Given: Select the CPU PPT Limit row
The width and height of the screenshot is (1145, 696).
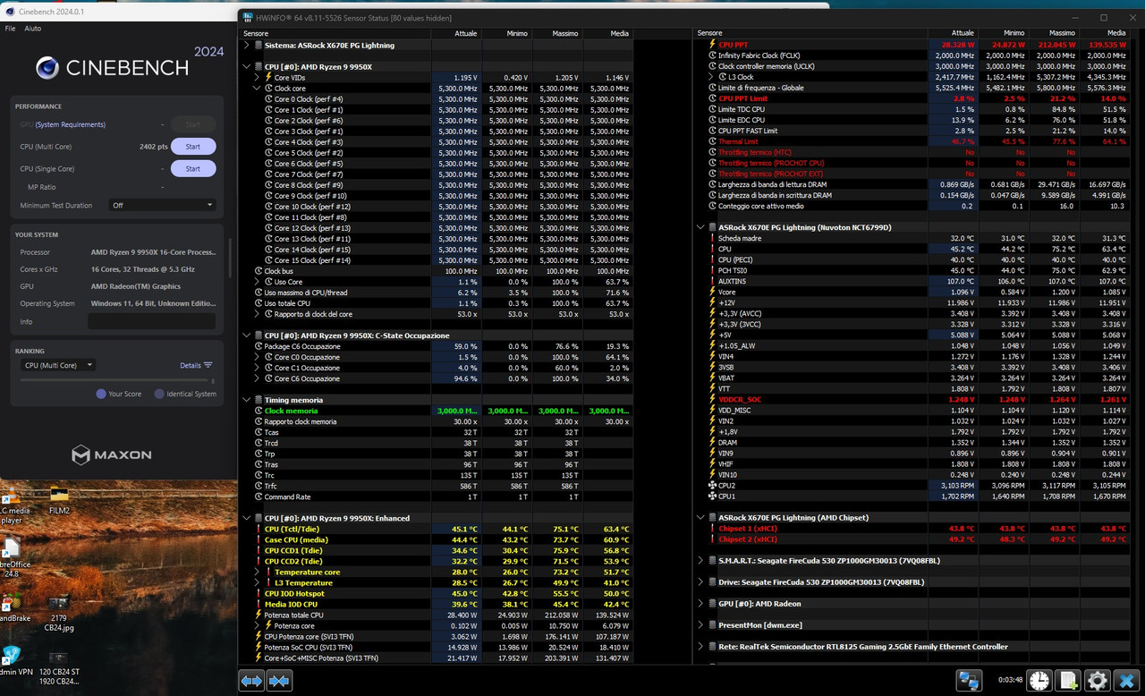Looking at the screenshot, I should [x=911, y=98].
